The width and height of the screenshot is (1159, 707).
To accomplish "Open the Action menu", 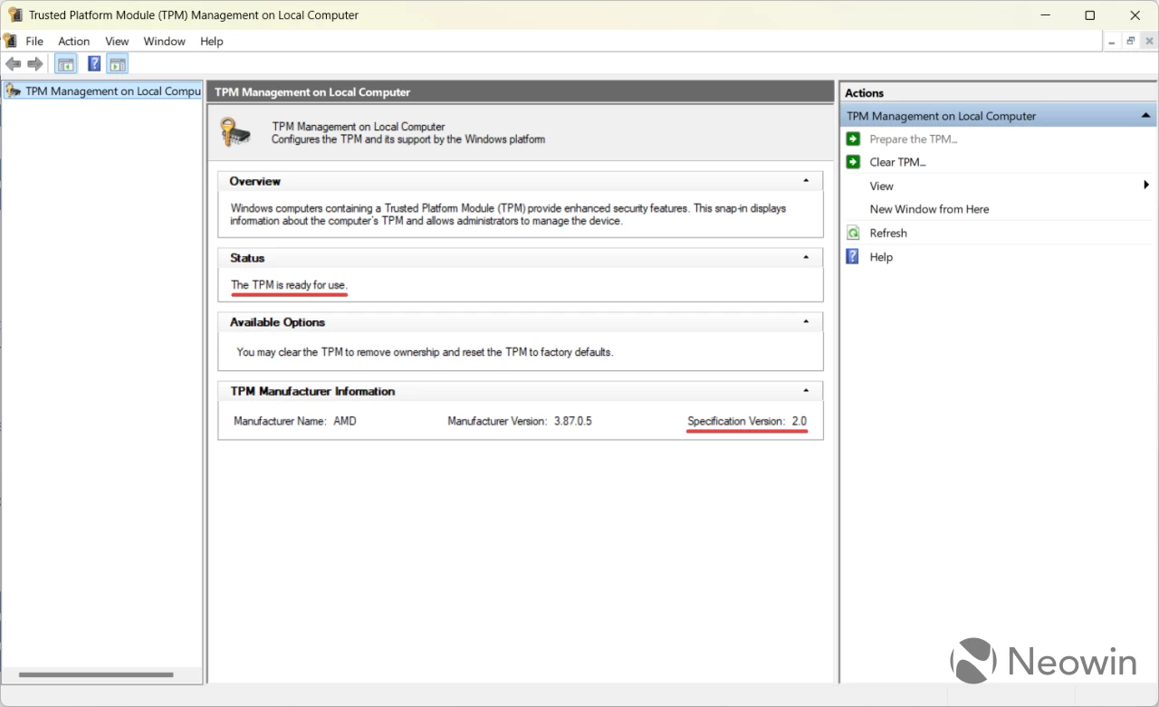I will [x=73, y=41].
